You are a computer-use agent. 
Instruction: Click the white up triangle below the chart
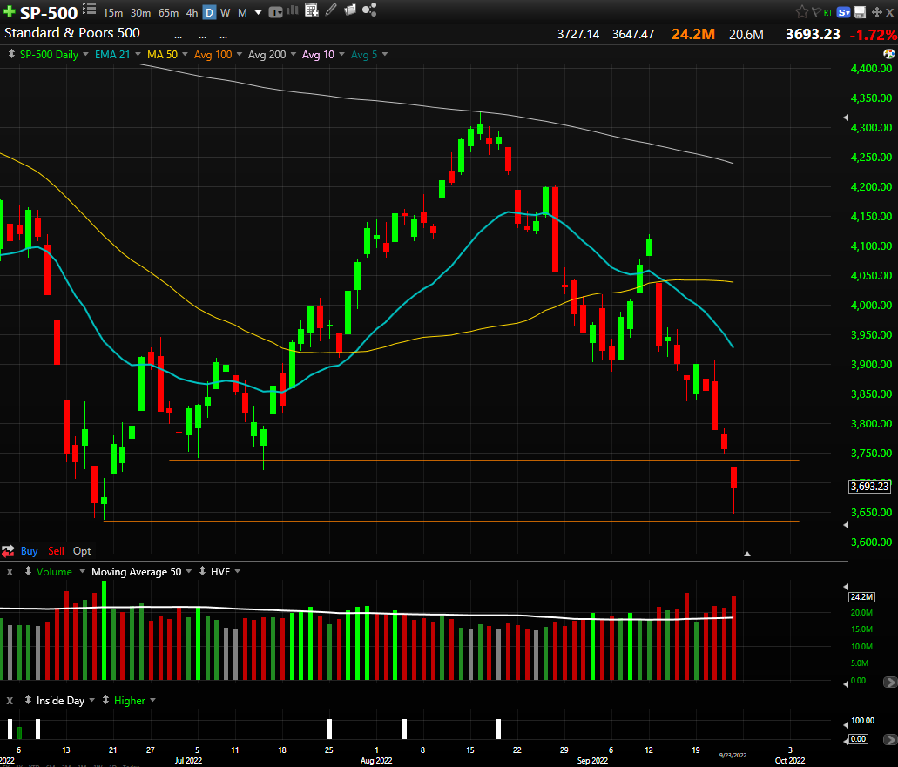pos(746,554)
